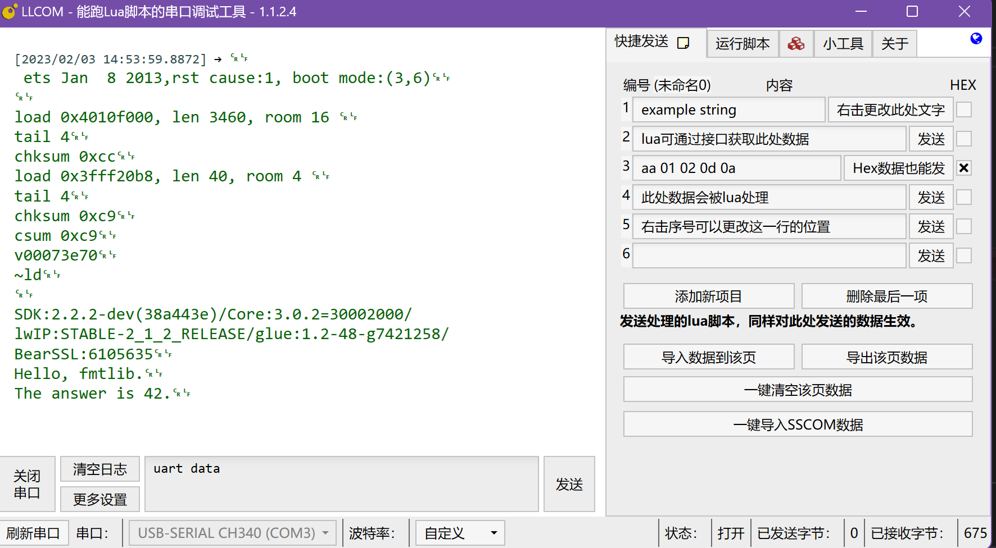Viewport: 996px width, 548px height.
Task: Enable HEX checkbox for row 1
Action: [x=964, y=110]
